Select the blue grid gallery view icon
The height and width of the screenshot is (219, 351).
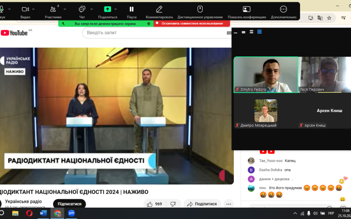(x=259, y=32)
